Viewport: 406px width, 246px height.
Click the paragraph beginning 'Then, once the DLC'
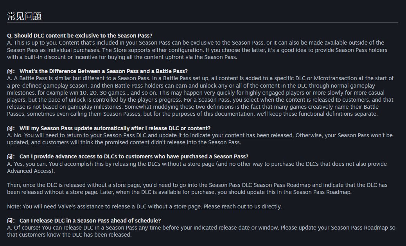[x=197, y=189]
